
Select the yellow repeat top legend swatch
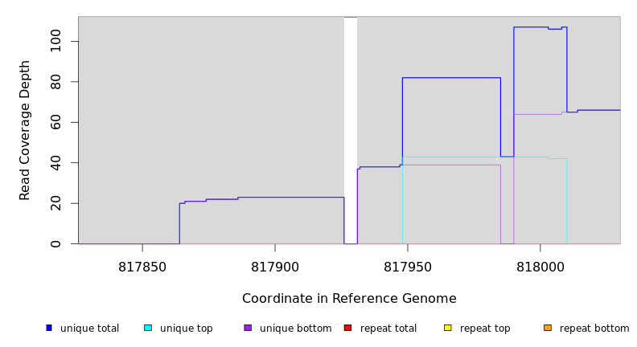(x=447, y=328)
